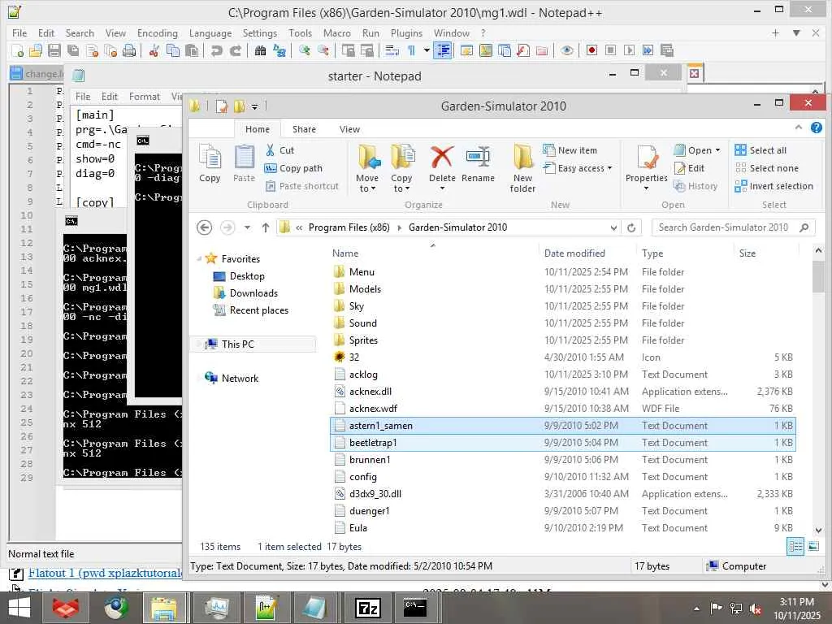Click Zoom out icon in Notepad++ toolbar
The height and width of the screenshot is (624, 832).
(323, 50)
